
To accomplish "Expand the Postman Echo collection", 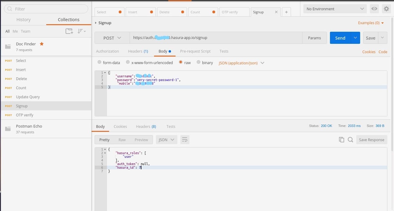I will tap(46, 129).
